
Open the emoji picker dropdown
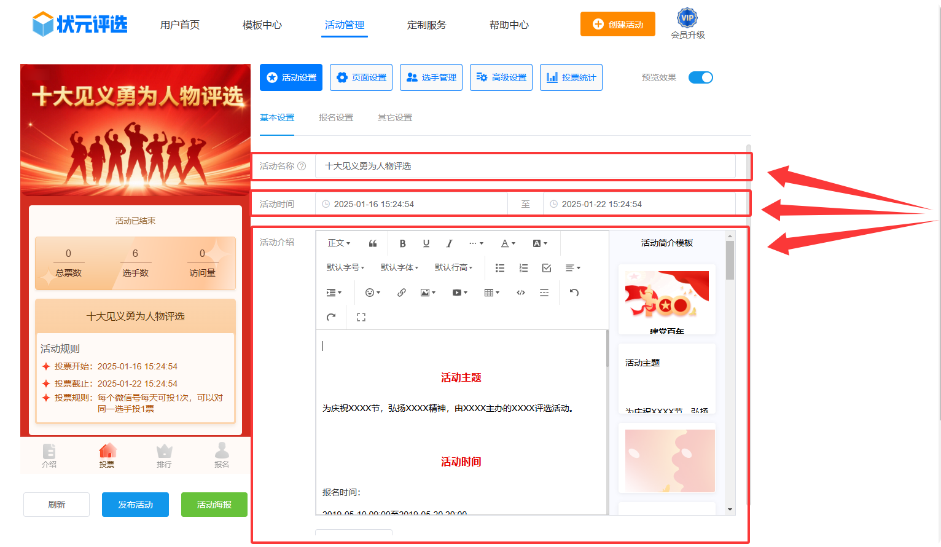tap(373, 293)
